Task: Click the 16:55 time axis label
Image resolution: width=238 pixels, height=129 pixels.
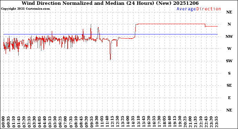Action: click(154, 122)
